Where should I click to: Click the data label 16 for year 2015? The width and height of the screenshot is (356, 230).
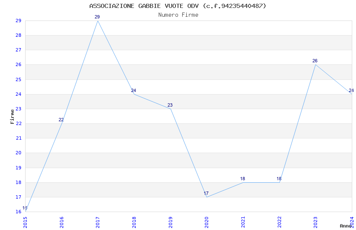(25, 208)
